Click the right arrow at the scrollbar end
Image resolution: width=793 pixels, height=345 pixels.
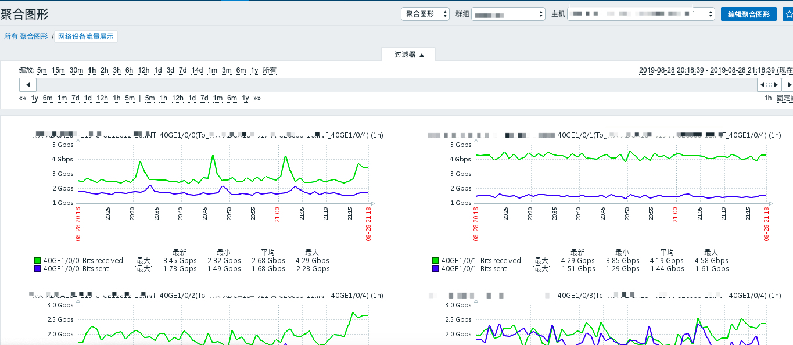click(788, 85)
